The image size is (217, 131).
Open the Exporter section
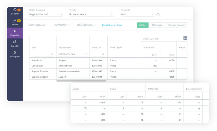[x=15, y=44]
